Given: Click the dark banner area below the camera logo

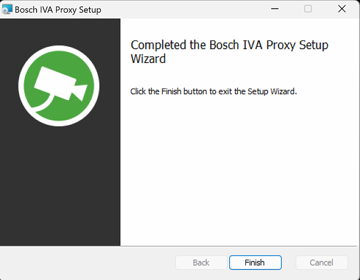Looking at the screenshot, I should [x=60, y=185].
